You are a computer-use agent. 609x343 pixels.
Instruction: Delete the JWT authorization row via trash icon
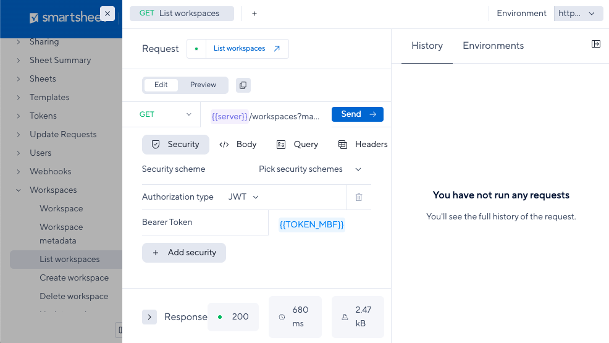point(358,197)
